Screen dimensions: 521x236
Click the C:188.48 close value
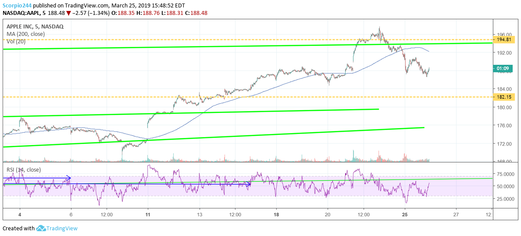(x=196, y=13)
